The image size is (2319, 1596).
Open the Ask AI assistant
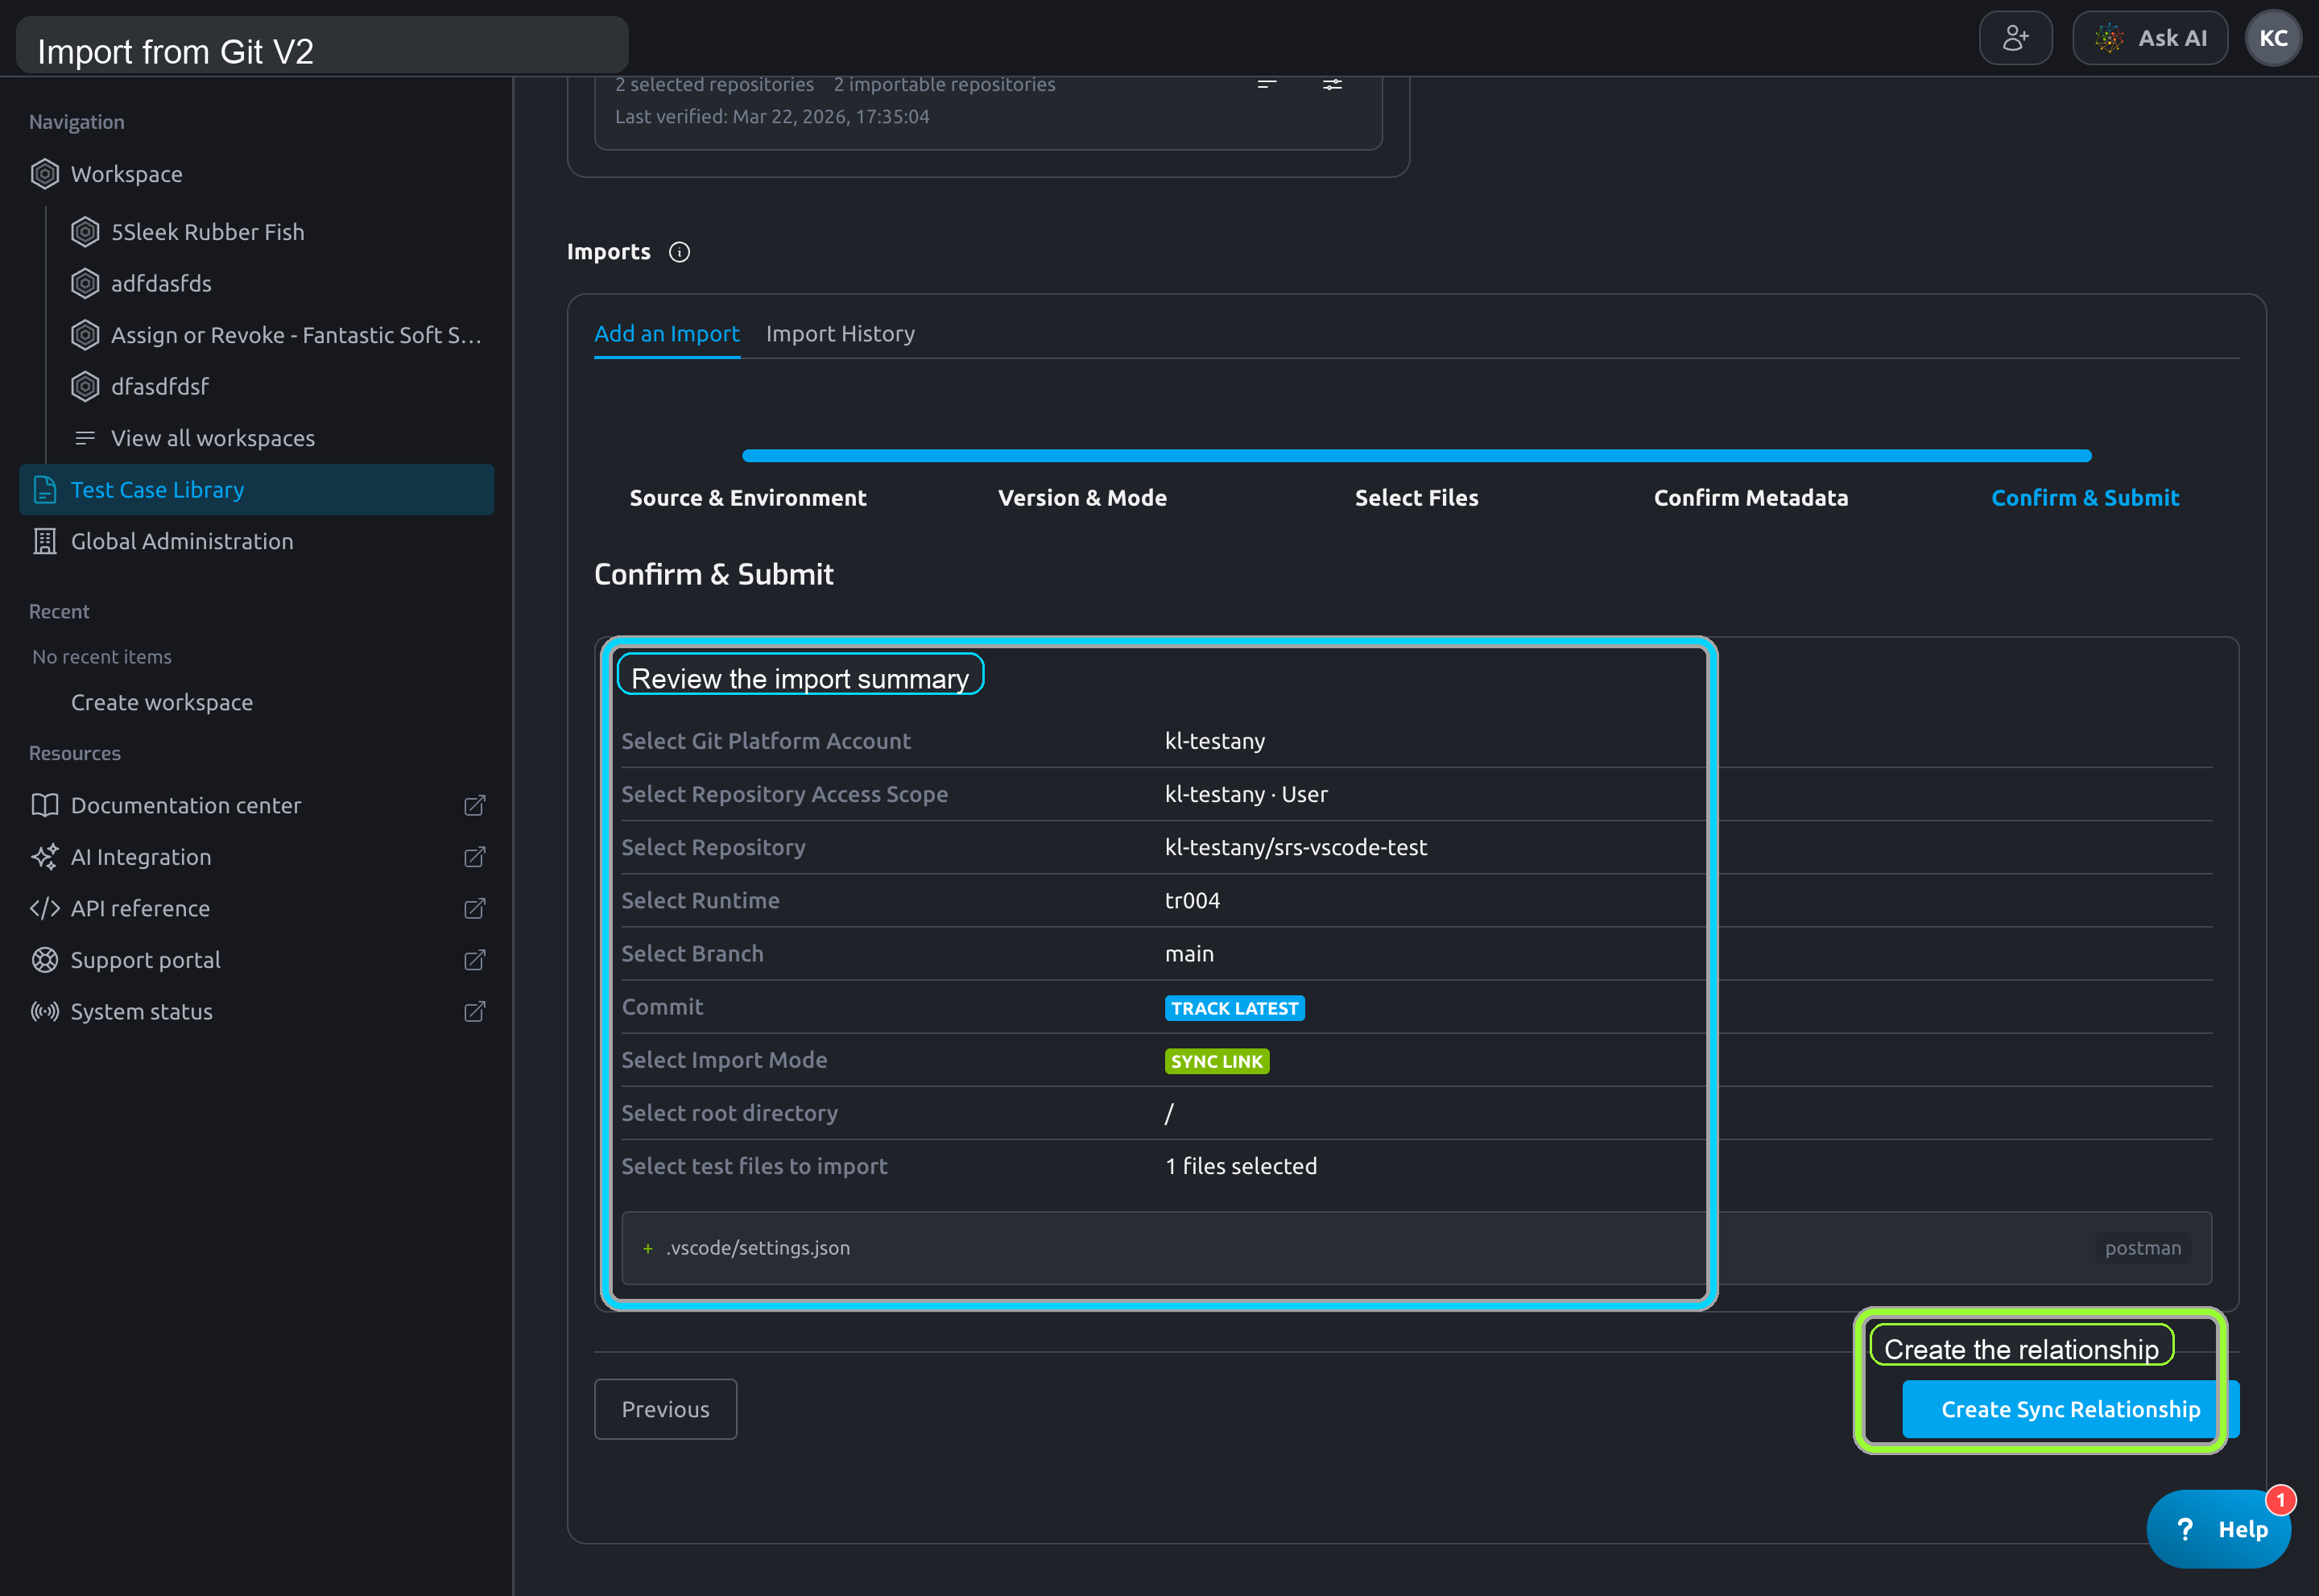tap(2149, 38)
